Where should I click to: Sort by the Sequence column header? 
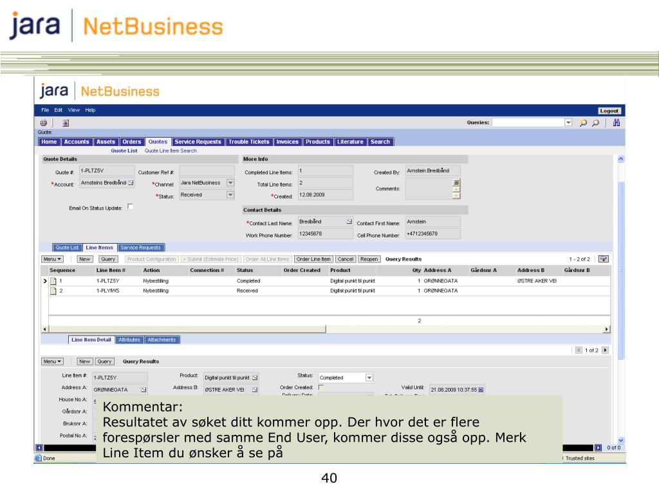point(62,271)
